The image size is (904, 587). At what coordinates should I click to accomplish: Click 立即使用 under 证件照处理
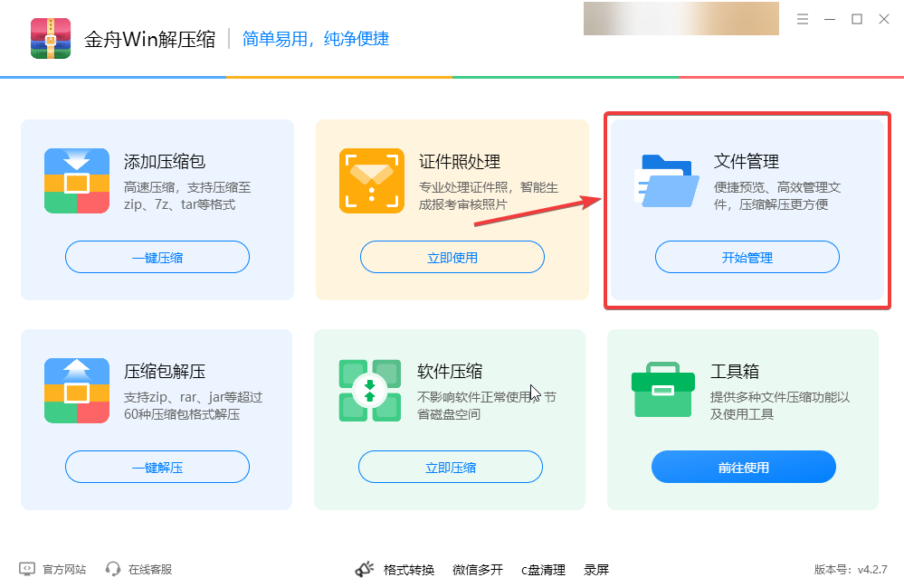452,257
